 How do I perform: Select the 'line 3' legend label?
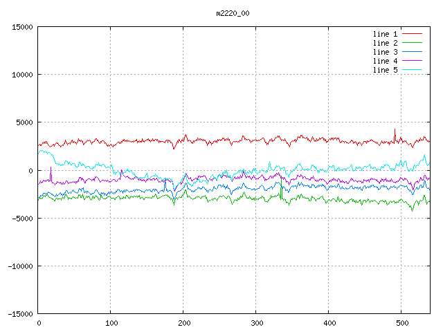click(385, 52)
